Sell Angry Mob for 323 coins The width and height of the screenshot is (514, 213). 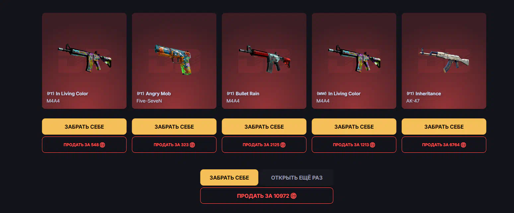click(174, 145)
